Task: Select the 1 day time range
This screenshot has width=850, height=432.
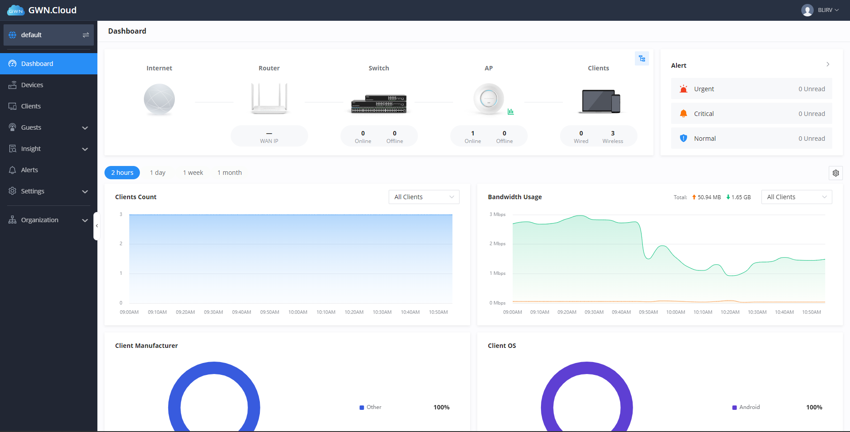Action: coord(158,173)
